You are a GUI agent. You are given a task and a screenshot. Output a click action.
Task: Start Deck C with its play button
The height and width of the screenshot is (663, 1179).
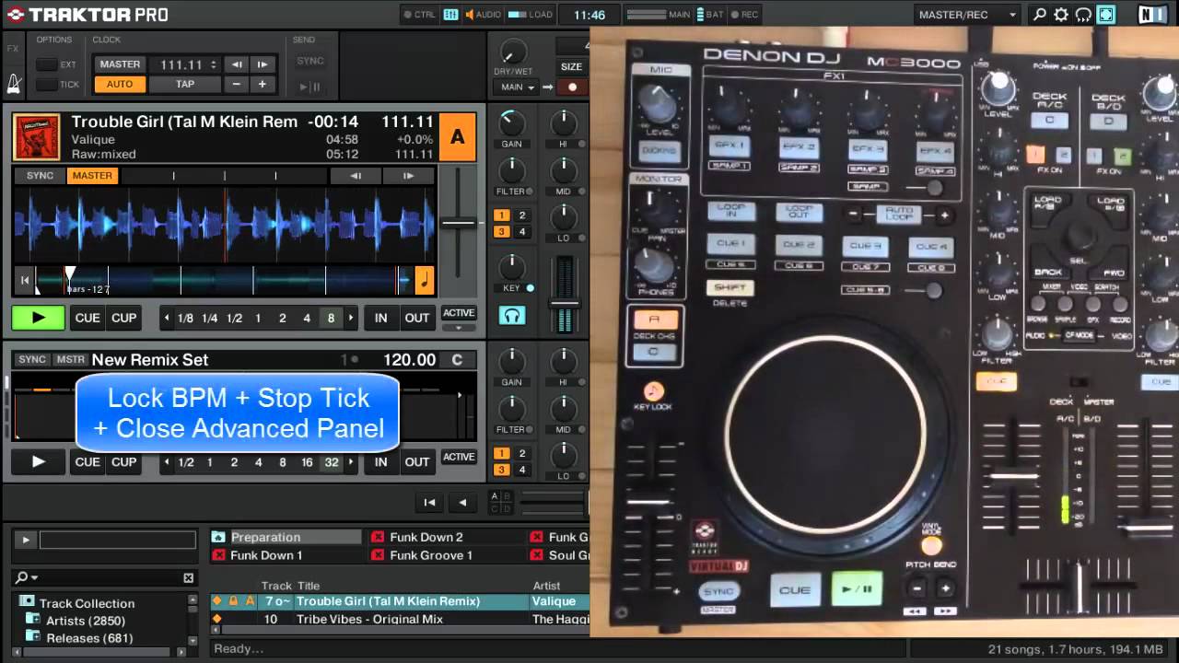pyautogui.click(x=38, y=462)
